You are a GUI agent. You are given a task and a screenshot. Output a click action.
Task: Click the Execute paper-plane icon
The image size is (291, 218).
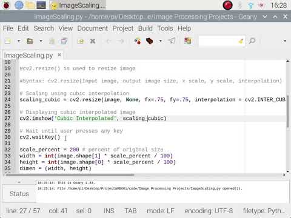click(x=172, y=41)
